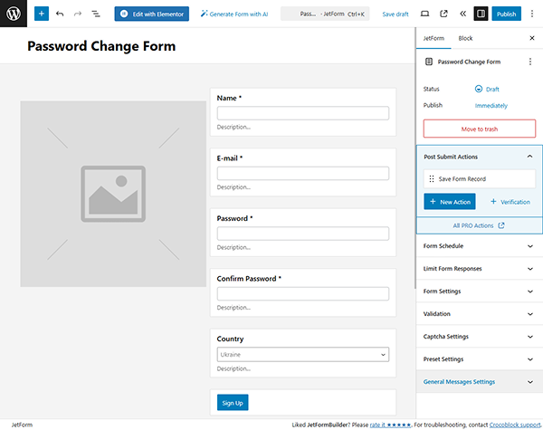This screenshot has width=543, height=430.
Task: Expand General Messages Settings panel
Action: (x=480, y=382)
